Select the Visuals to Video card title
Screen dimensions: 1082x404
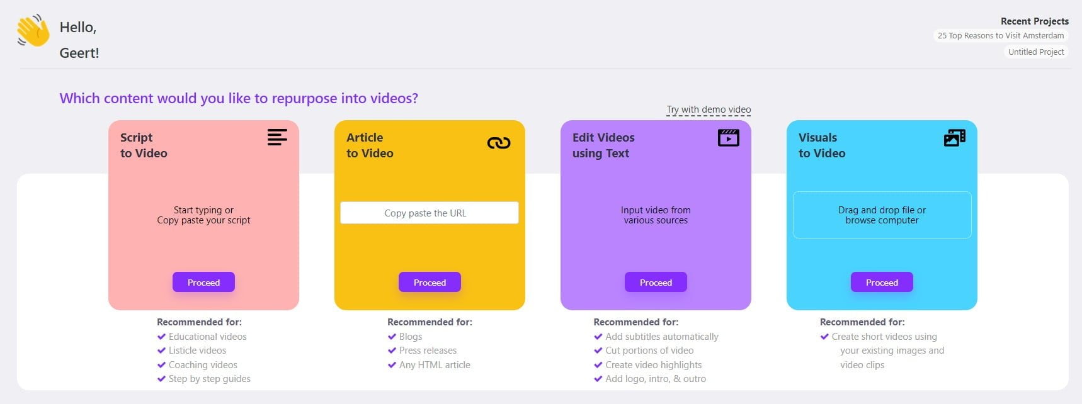tap(822, 145)
